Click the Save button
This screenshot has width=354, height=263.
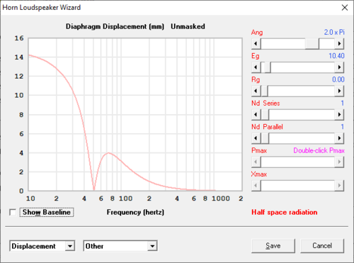click(x=273, y=246)
